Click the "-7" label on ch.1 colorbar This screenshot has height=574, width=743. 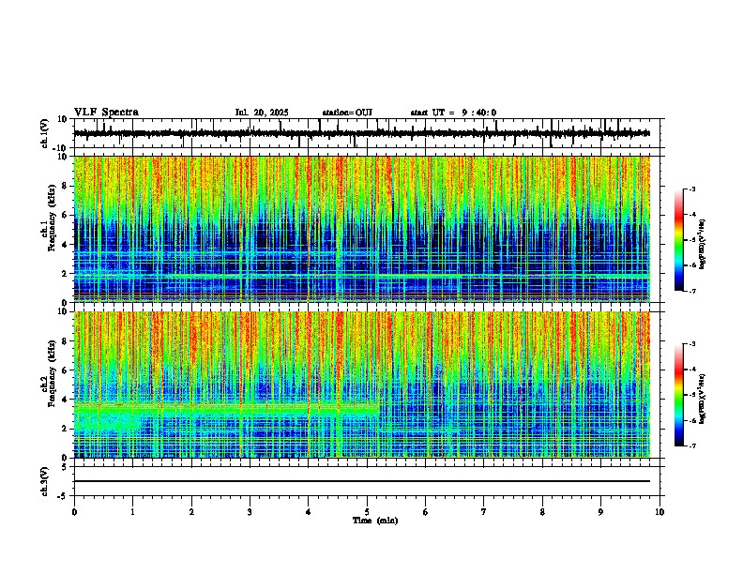pos(692,292)
